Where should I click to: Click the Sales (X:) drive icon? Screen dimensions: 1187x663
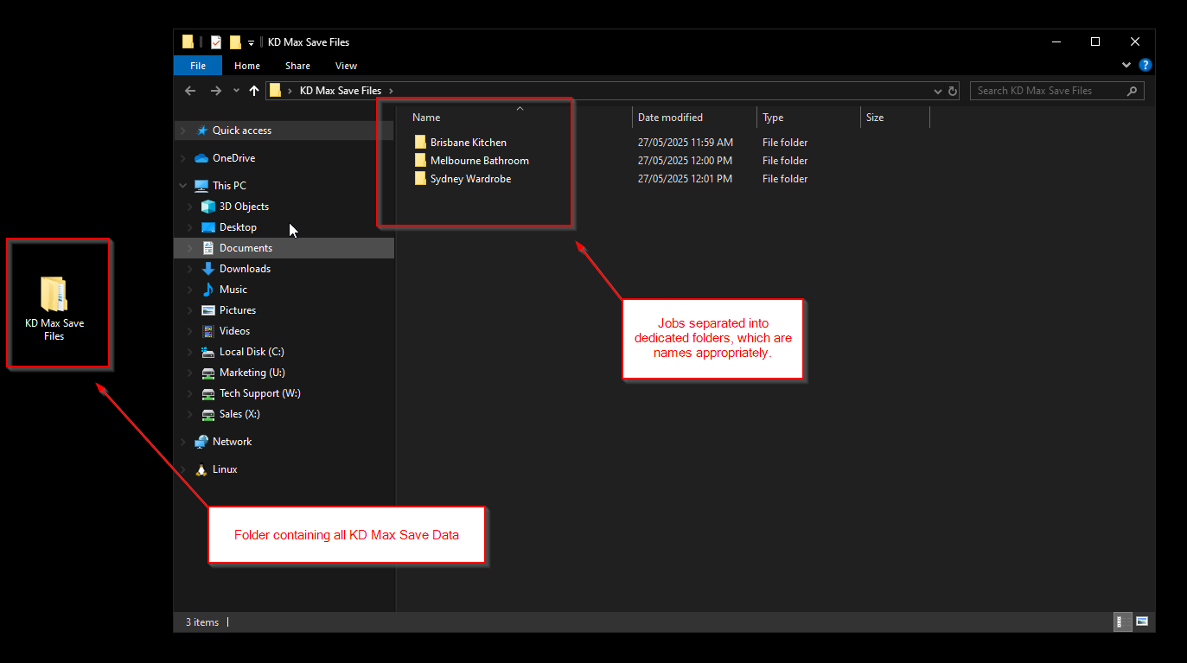point(208,414)
